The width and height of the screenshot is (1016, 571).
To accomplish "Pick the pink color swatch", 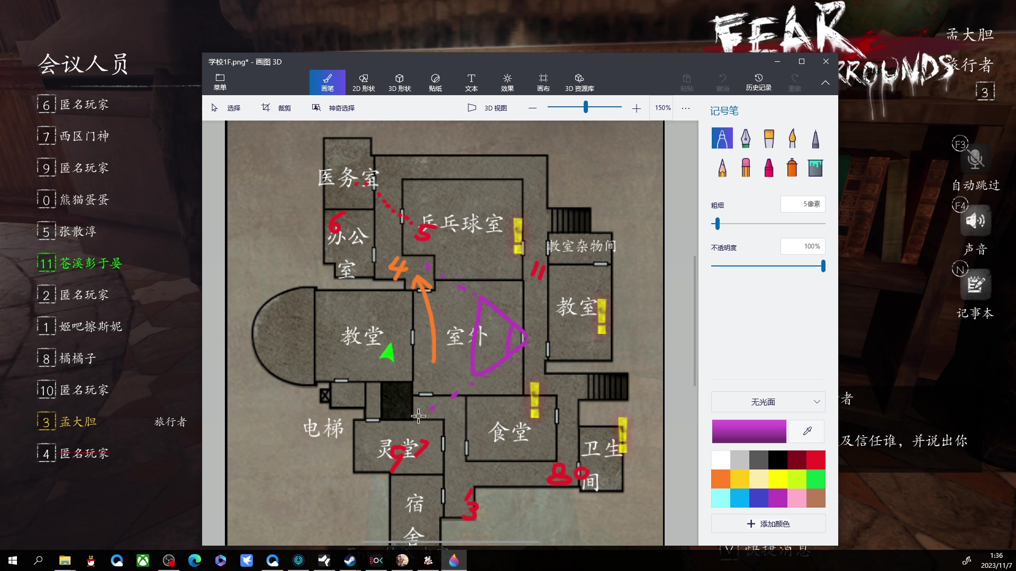I will point(797,498).
